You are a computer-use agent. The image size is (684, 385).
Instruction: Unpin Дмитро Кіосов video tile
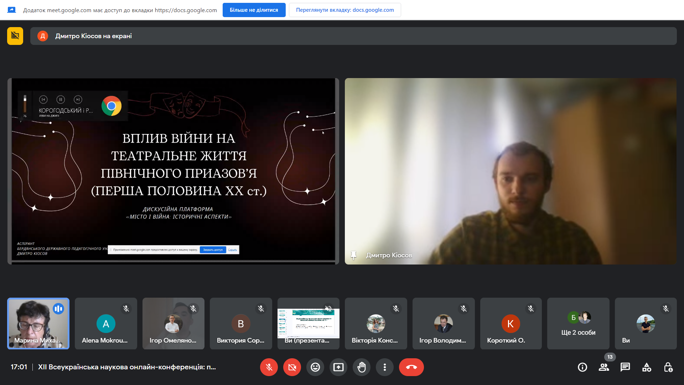[x=353, y=255]
